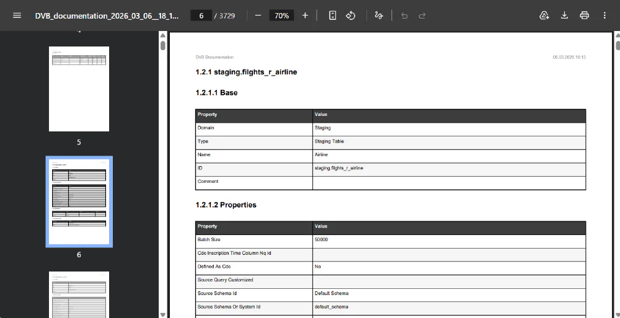
Task: Click the '/ 3729' total pages text
Action: (224, 16)
